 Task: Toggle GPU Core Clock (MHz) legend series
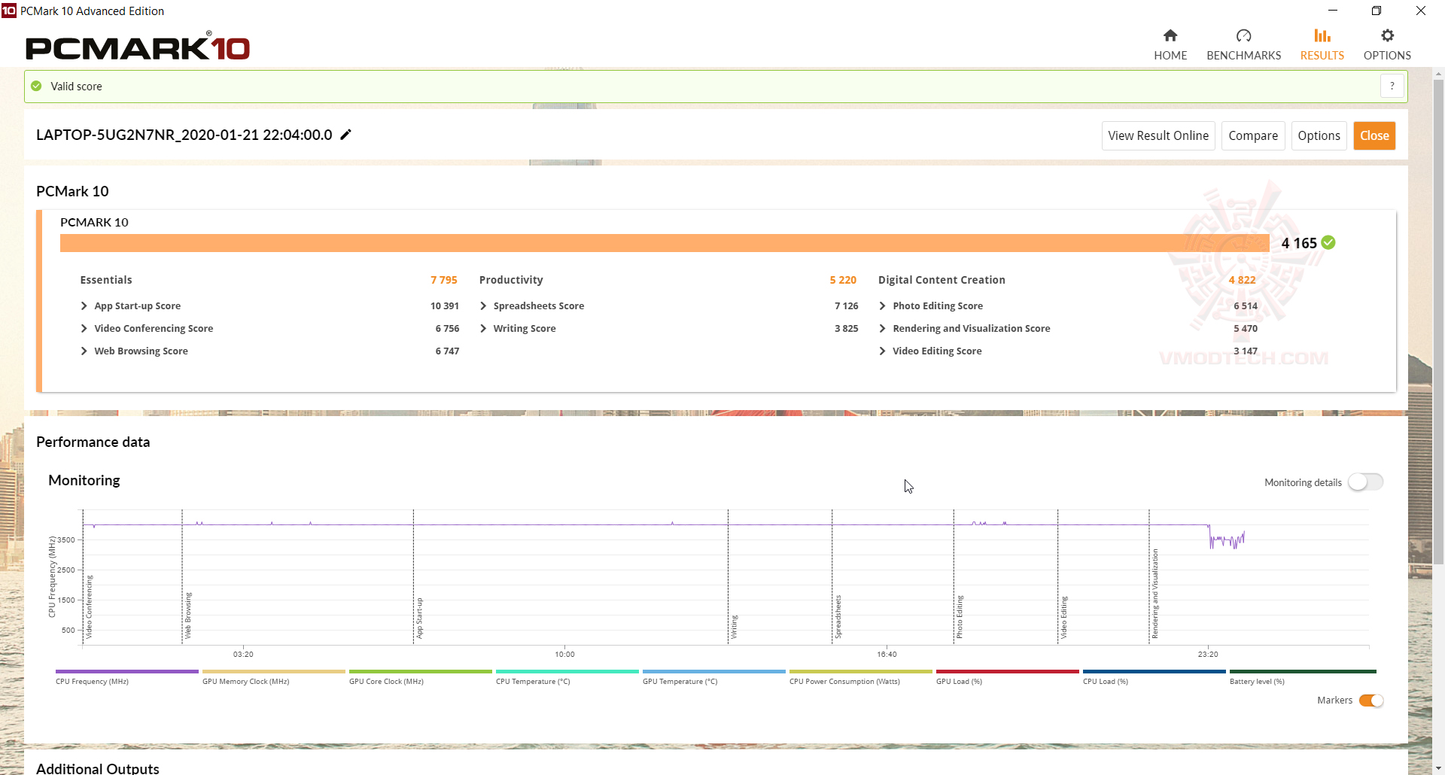pyautogui.click(x=420, y=677)
